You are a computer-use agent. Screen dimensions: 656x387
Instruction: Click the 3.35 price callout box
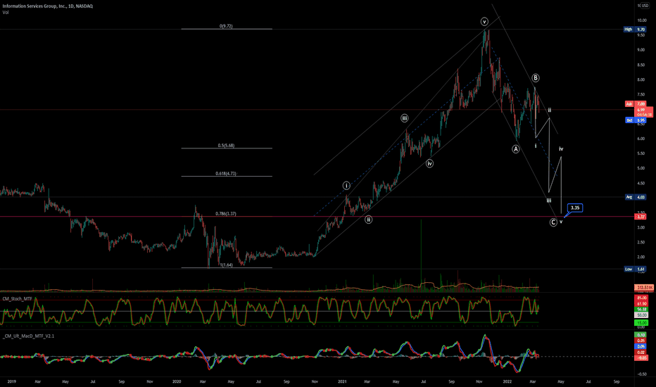(575, 208)
